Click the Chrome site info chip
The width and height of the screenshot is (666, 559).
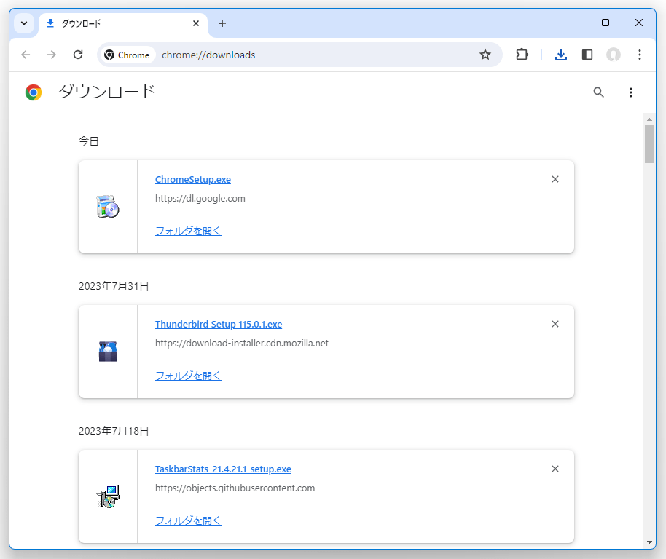click(127, 55)
